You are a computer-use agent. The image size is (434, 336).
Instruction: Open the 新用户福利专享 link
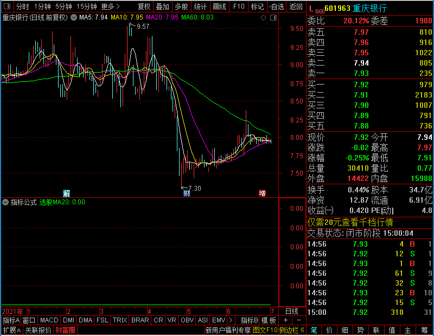tap(228, 330)
